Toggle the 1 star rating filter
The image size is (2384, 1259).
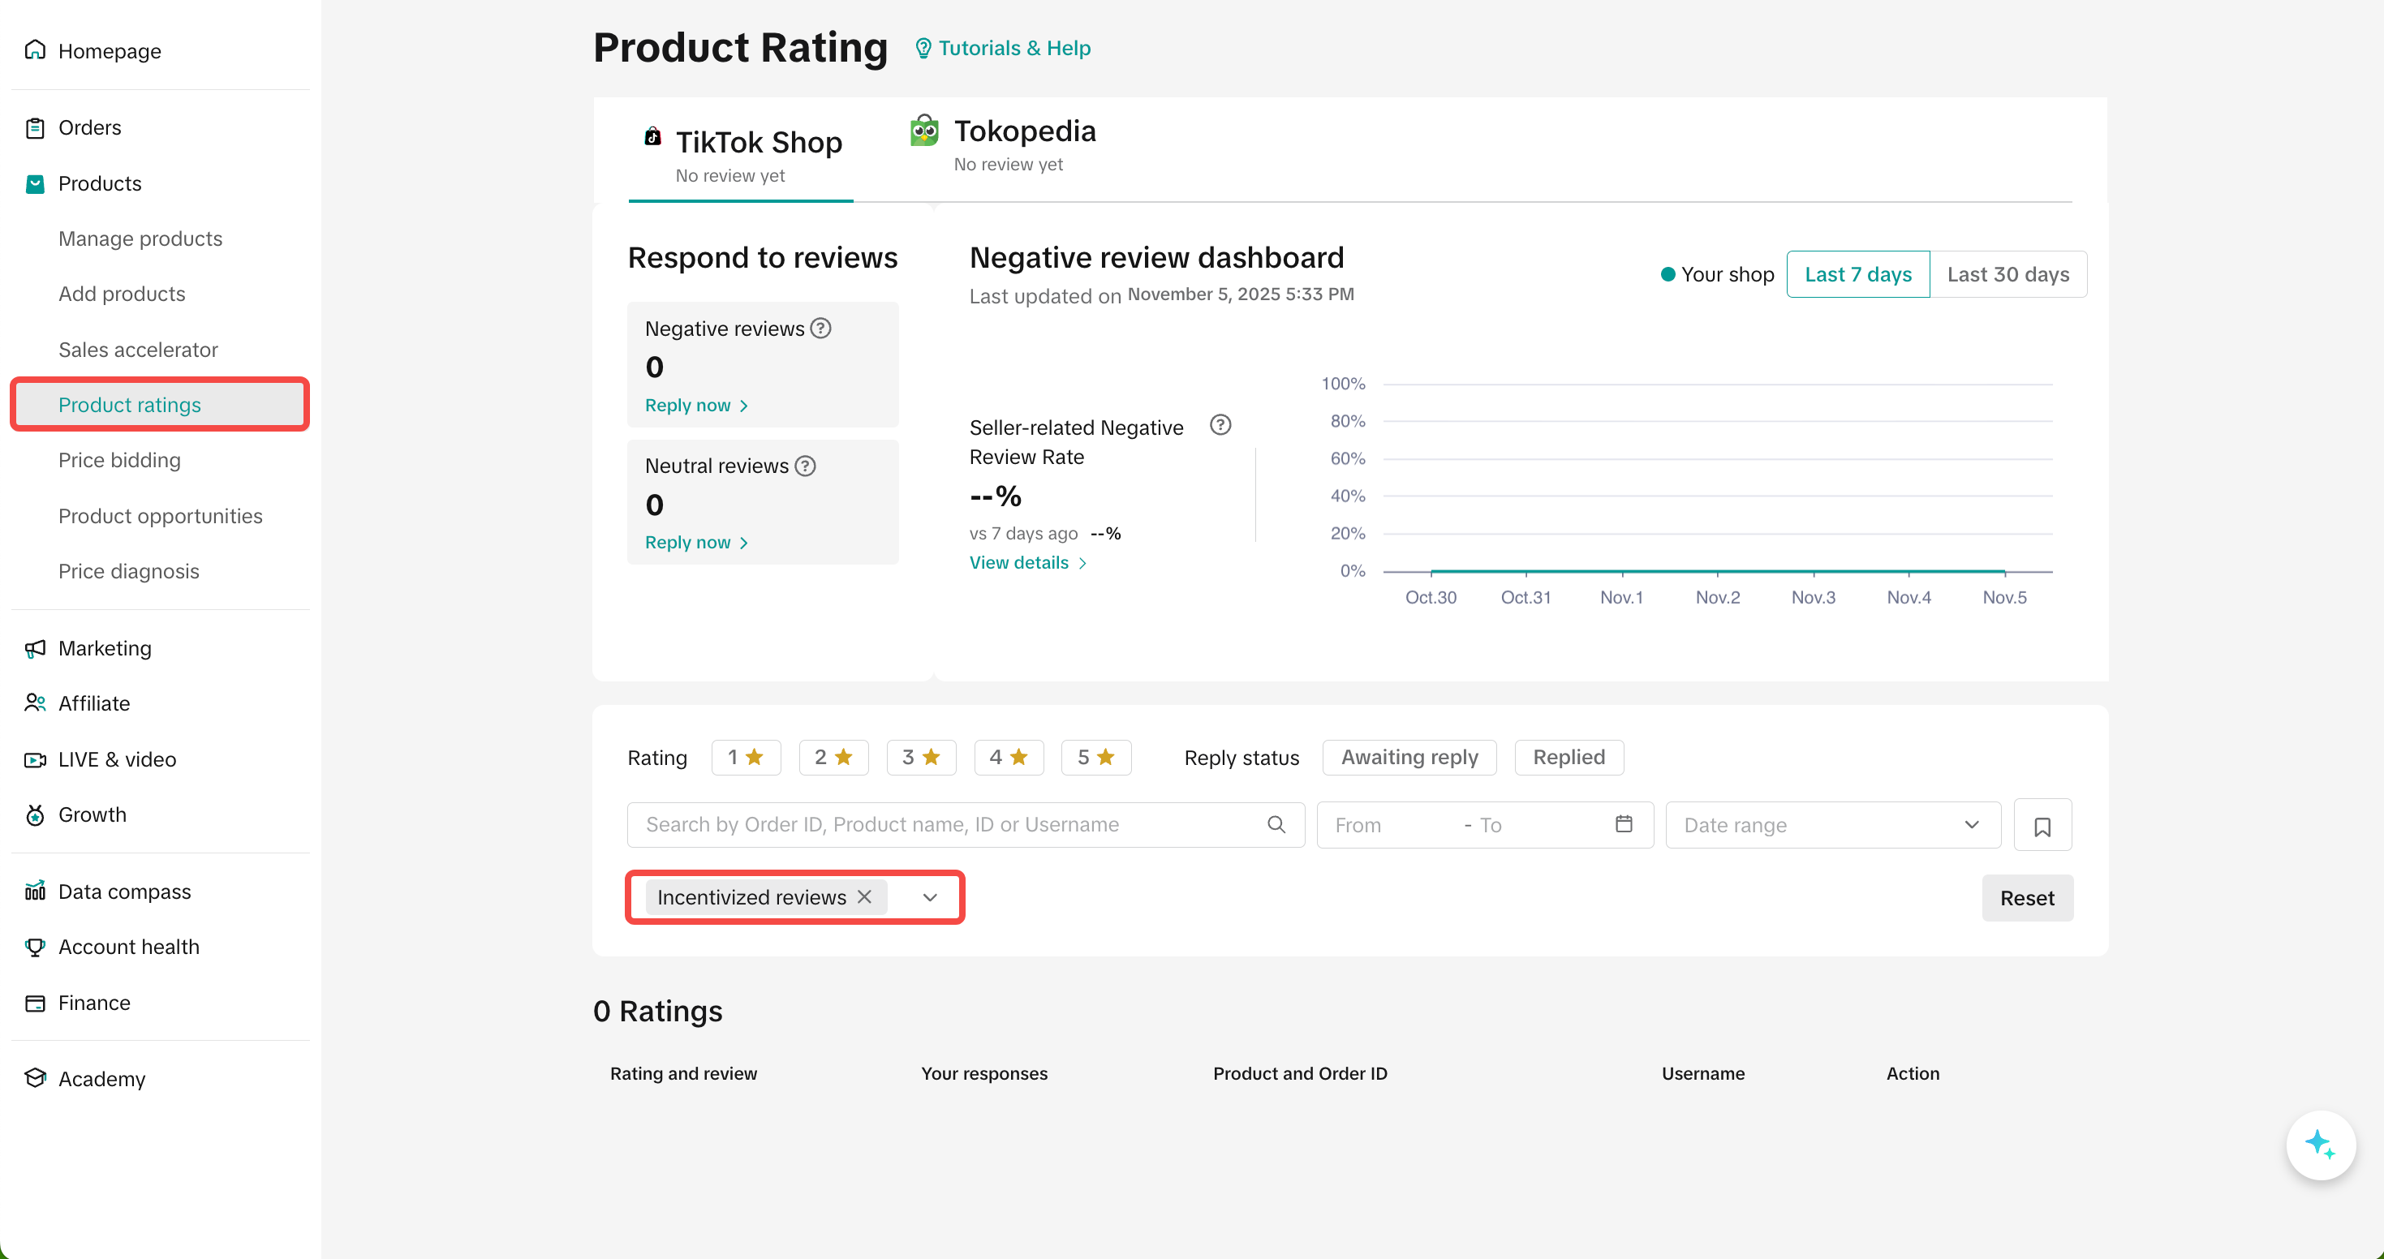pyautogui.click(x=745, y=757)
